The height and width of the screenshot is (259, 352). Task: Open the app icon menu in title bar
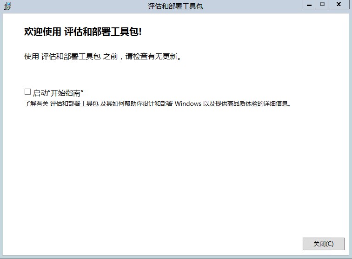(7, 6)
